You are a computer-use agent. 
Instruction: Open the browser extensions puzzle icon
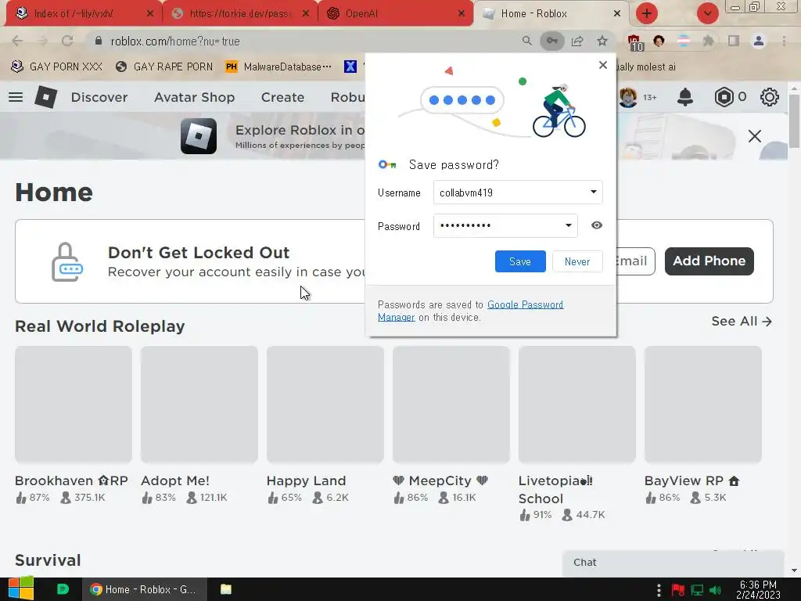coord(708,41)
